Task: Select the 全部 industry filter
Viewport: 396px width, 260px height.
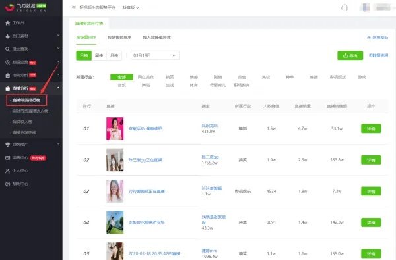Action: 121,77
